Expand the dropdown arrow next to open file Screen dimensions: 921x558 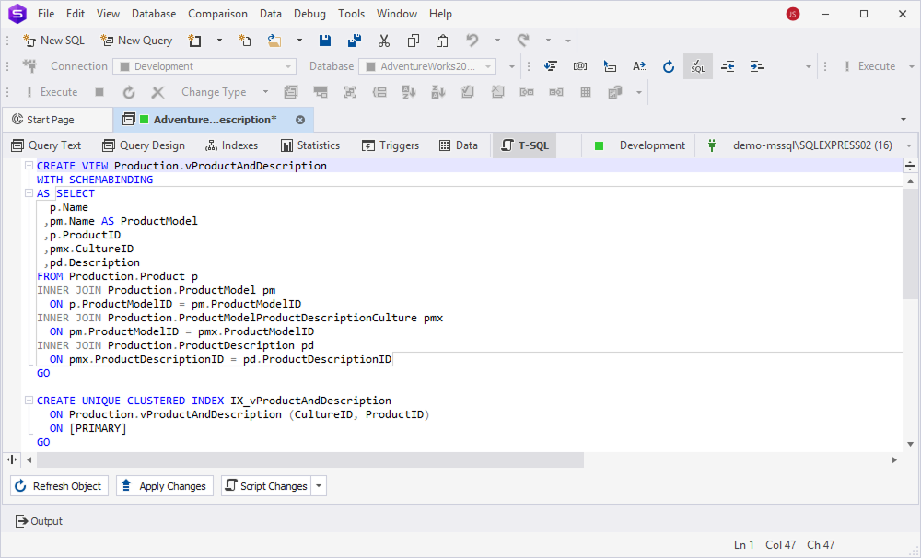[x=299, y=41]
